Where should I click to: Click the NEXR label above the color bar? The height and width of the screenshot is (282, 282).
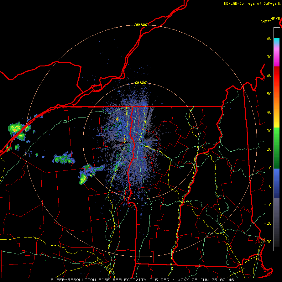[275, 19]
